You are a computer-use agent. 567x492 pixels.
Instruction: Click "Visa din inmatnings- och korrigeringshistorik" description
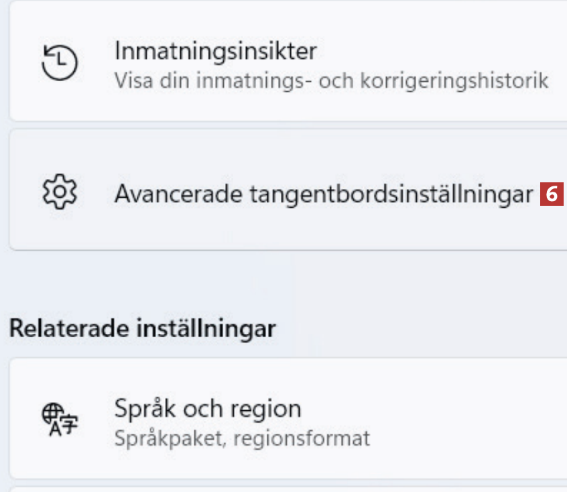[332, 80]
